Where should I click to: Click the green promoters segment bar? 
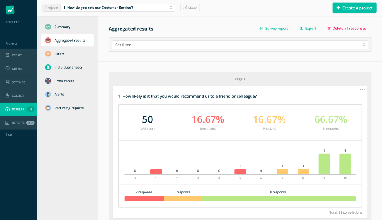coord(278,199)
